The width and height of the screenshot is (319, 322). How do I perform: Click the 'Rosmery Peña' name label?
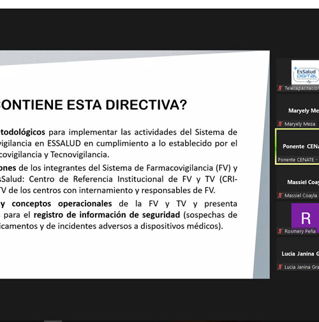click(x=300, y=231)
